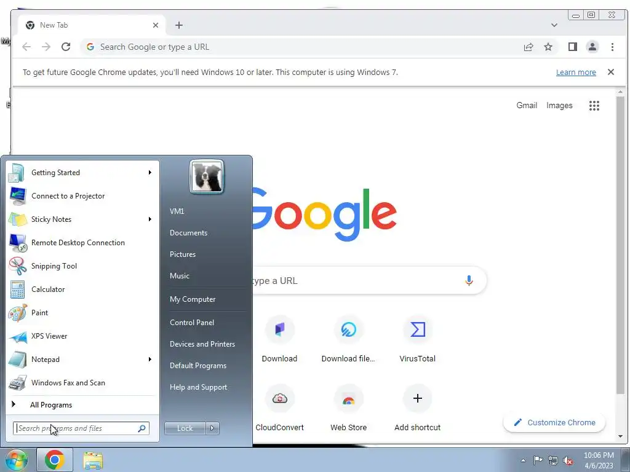
Task: Show hidden tray icons arrow
Action: [x=523, y=460]
